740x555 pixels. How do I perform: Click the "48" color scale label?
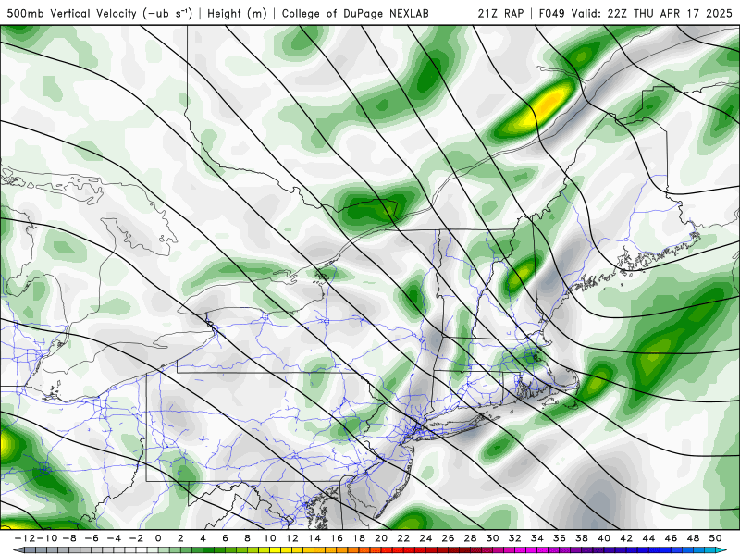point(693,538)
